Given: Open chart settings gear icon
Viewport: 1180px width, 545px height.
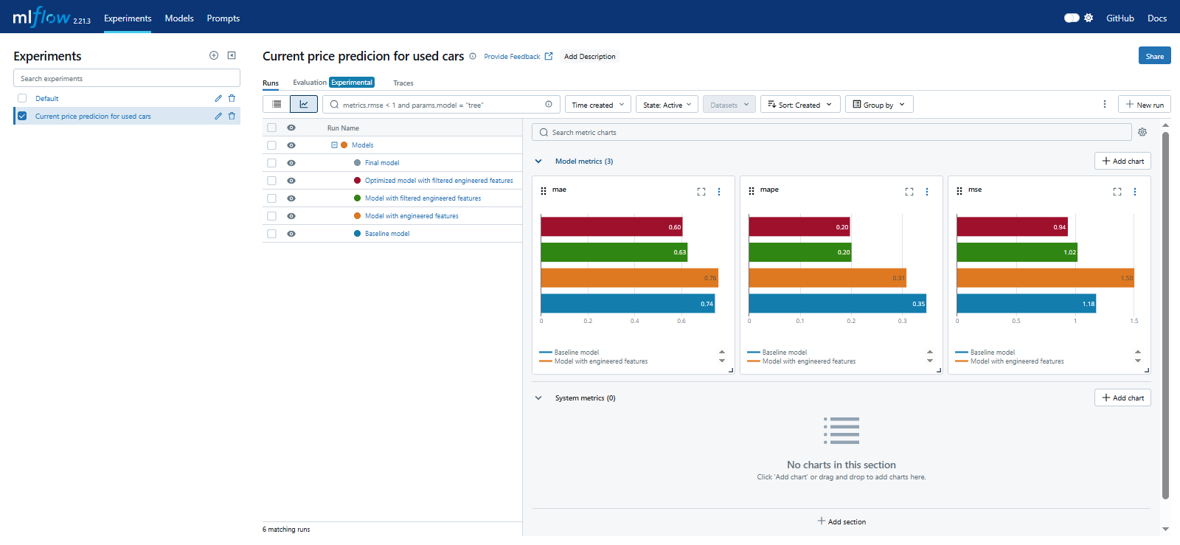Looking at the screenshot, I should tap(1142, 132).
